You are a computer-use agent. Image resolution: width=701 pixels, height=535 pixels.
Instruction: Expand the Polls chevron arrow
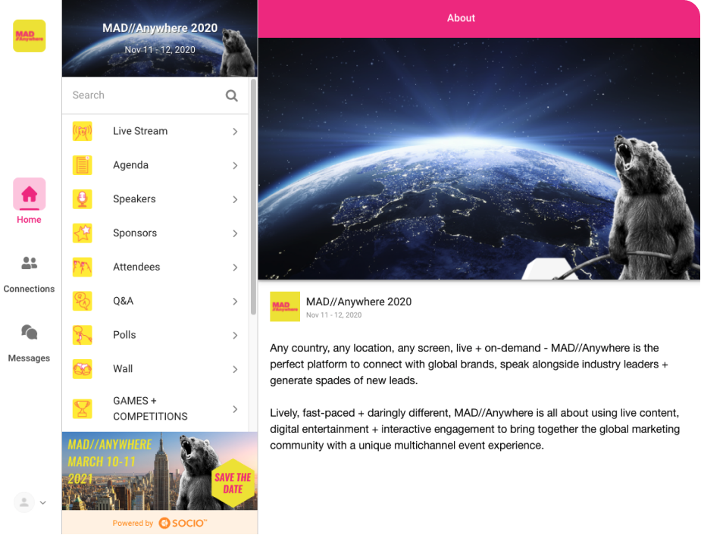point(235,335)
